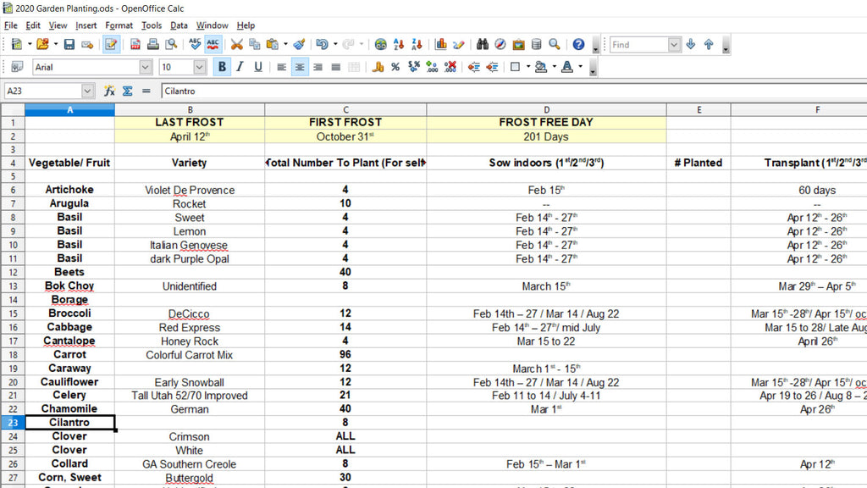Open Gallery picture icon
This screenshot has width=867, height=488.
click(518, 44)
